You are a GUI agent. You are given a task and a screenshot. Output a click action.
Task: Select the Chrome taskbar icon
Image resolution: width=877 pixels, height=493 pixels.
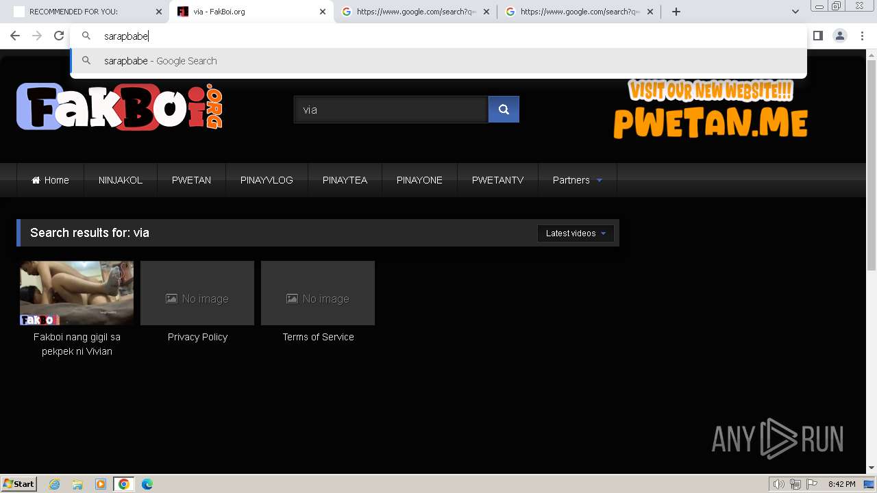[x=124, y=484]
